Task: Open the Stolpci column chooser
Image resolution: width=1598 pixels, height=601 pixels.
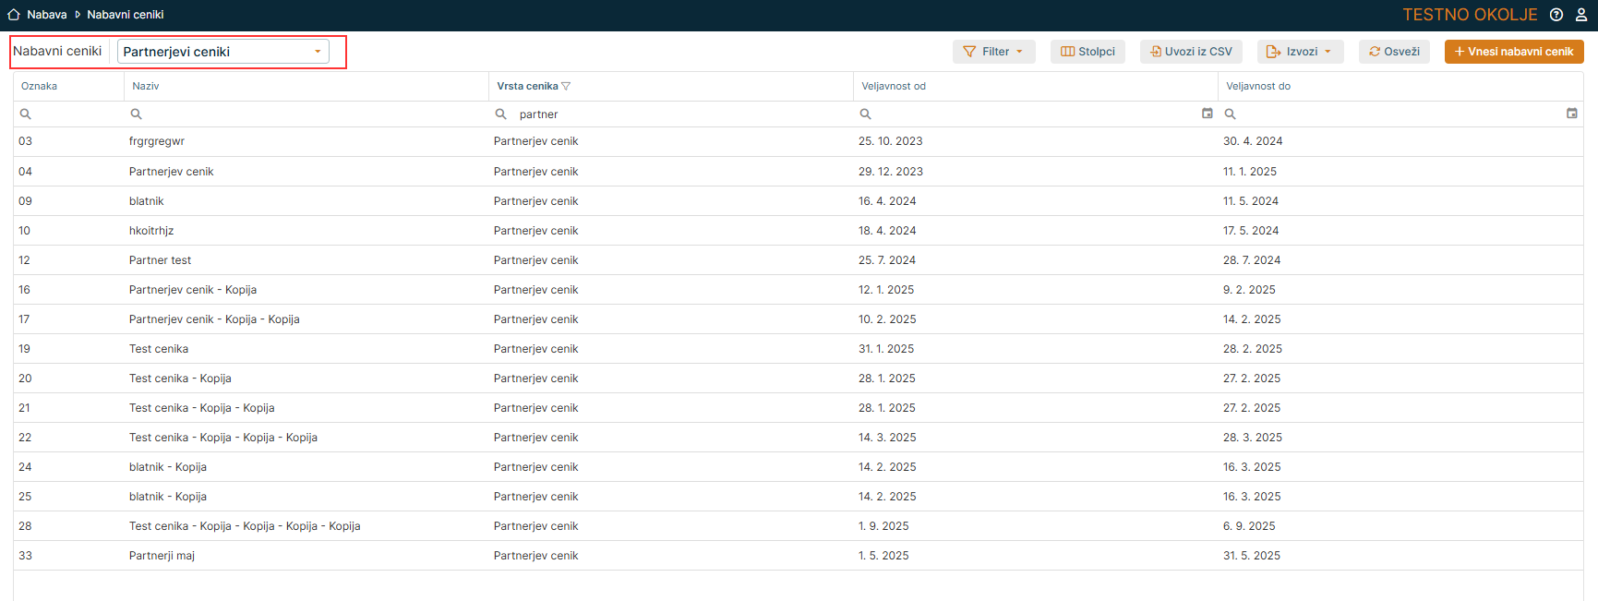Action: click(1087, 52)
